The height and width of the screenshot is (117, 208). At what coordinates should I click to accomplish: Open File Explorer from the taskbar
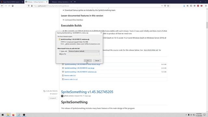(x=8, y=115)
